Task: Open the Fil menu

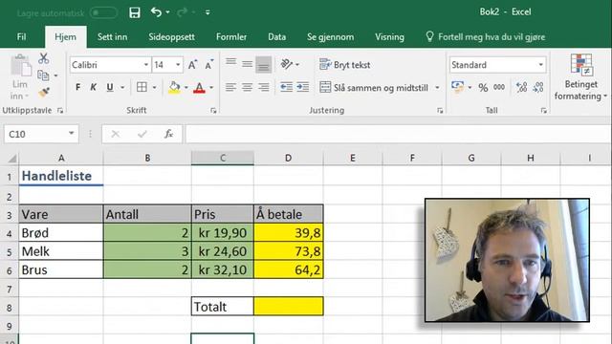Action: click(21, 37)
